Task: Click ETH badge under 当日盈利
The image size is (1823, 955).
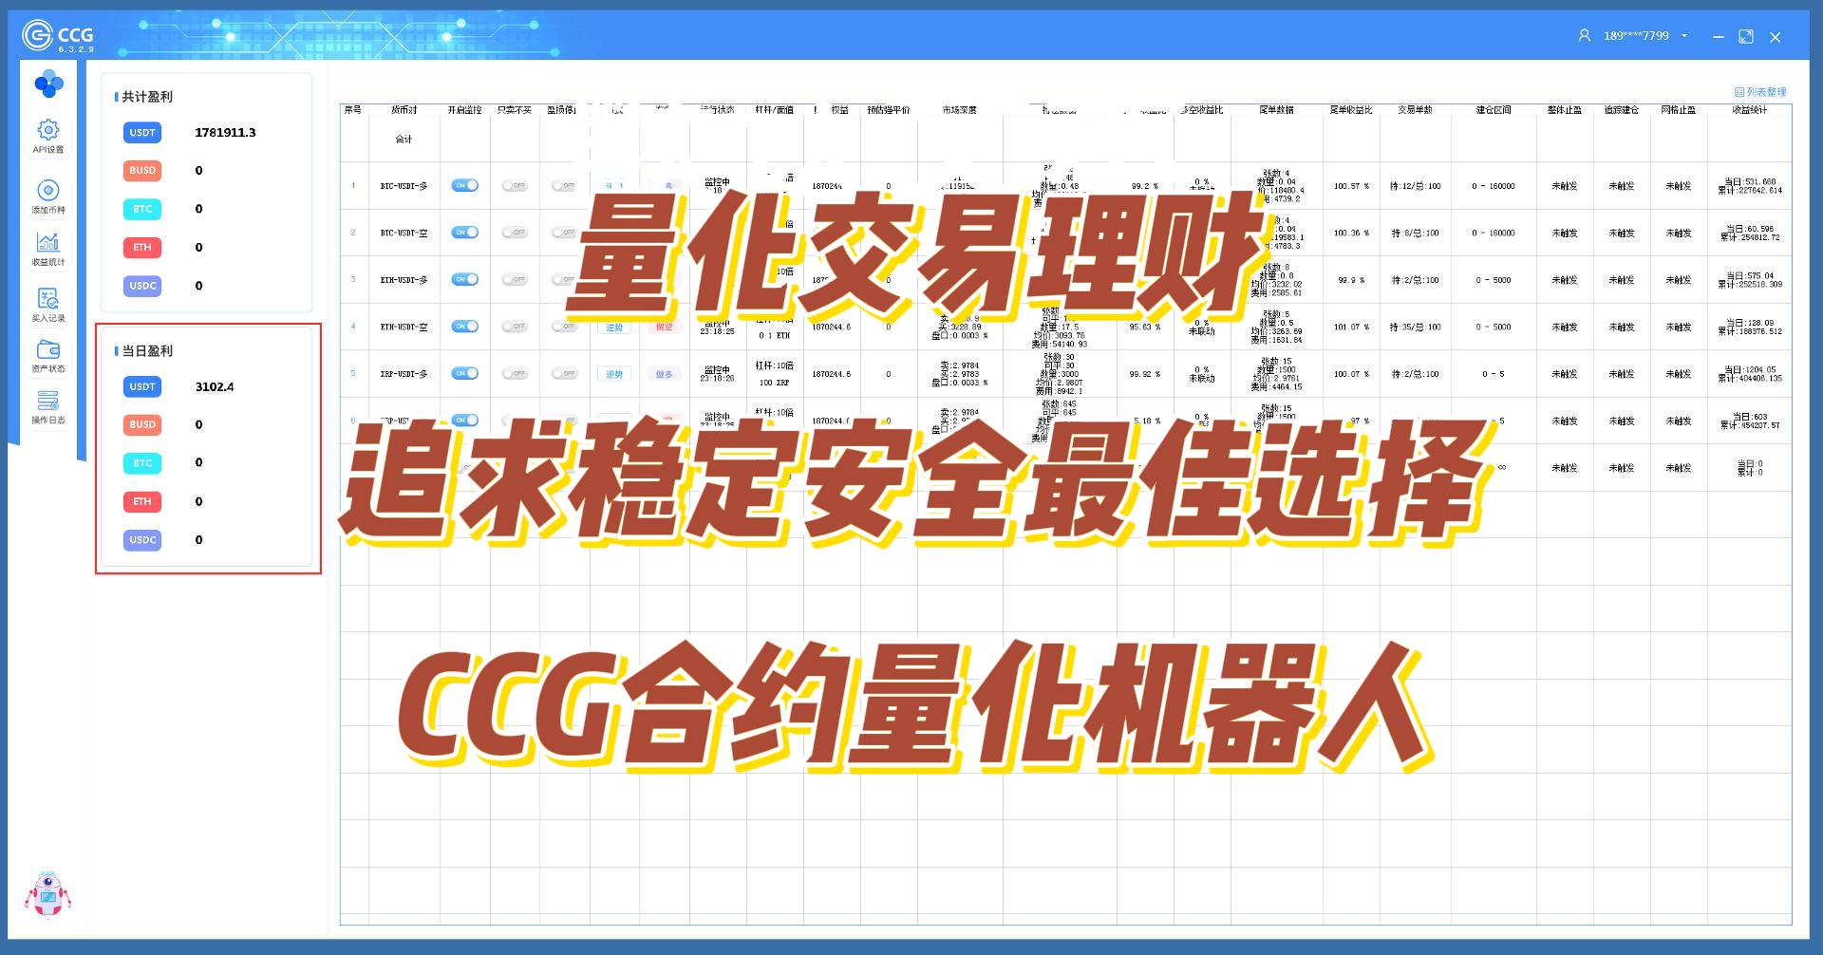Action: [x=142, y=501]
